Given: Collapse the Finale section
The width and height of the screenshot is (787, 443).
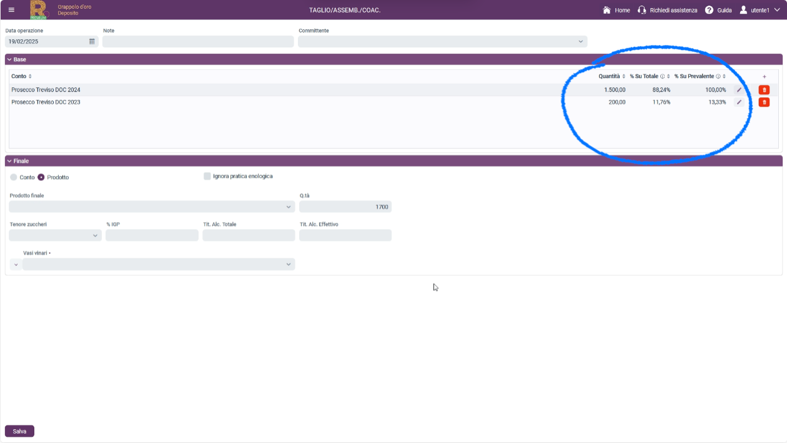Looking at the screenshot, I should 9,161.
